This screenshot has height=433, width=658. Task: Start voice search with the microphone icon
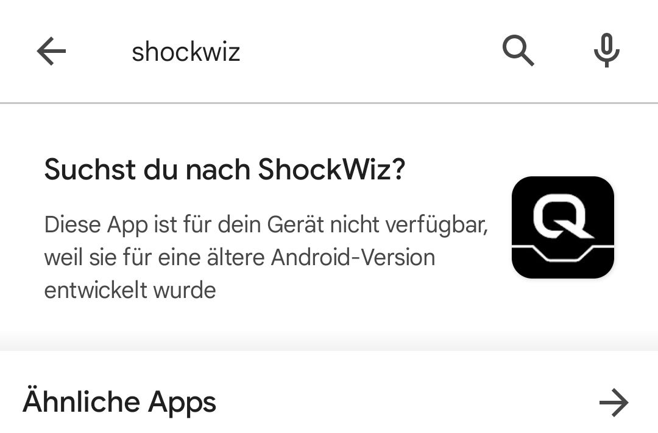point(606,50)
